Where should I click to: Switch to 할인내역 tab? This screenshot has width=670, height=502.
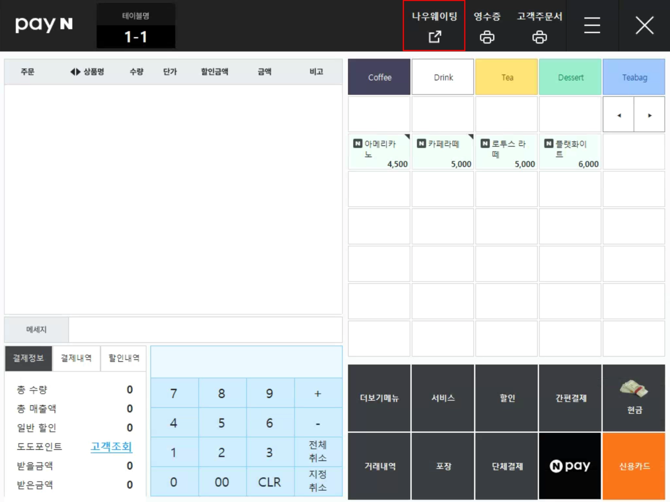click(x=124, y=358)
